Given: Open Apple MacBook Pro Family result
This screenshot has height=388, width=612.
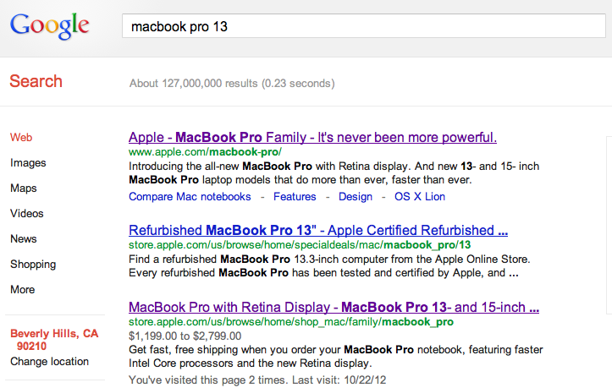Looking at the screenshot, I should point(312,137).
